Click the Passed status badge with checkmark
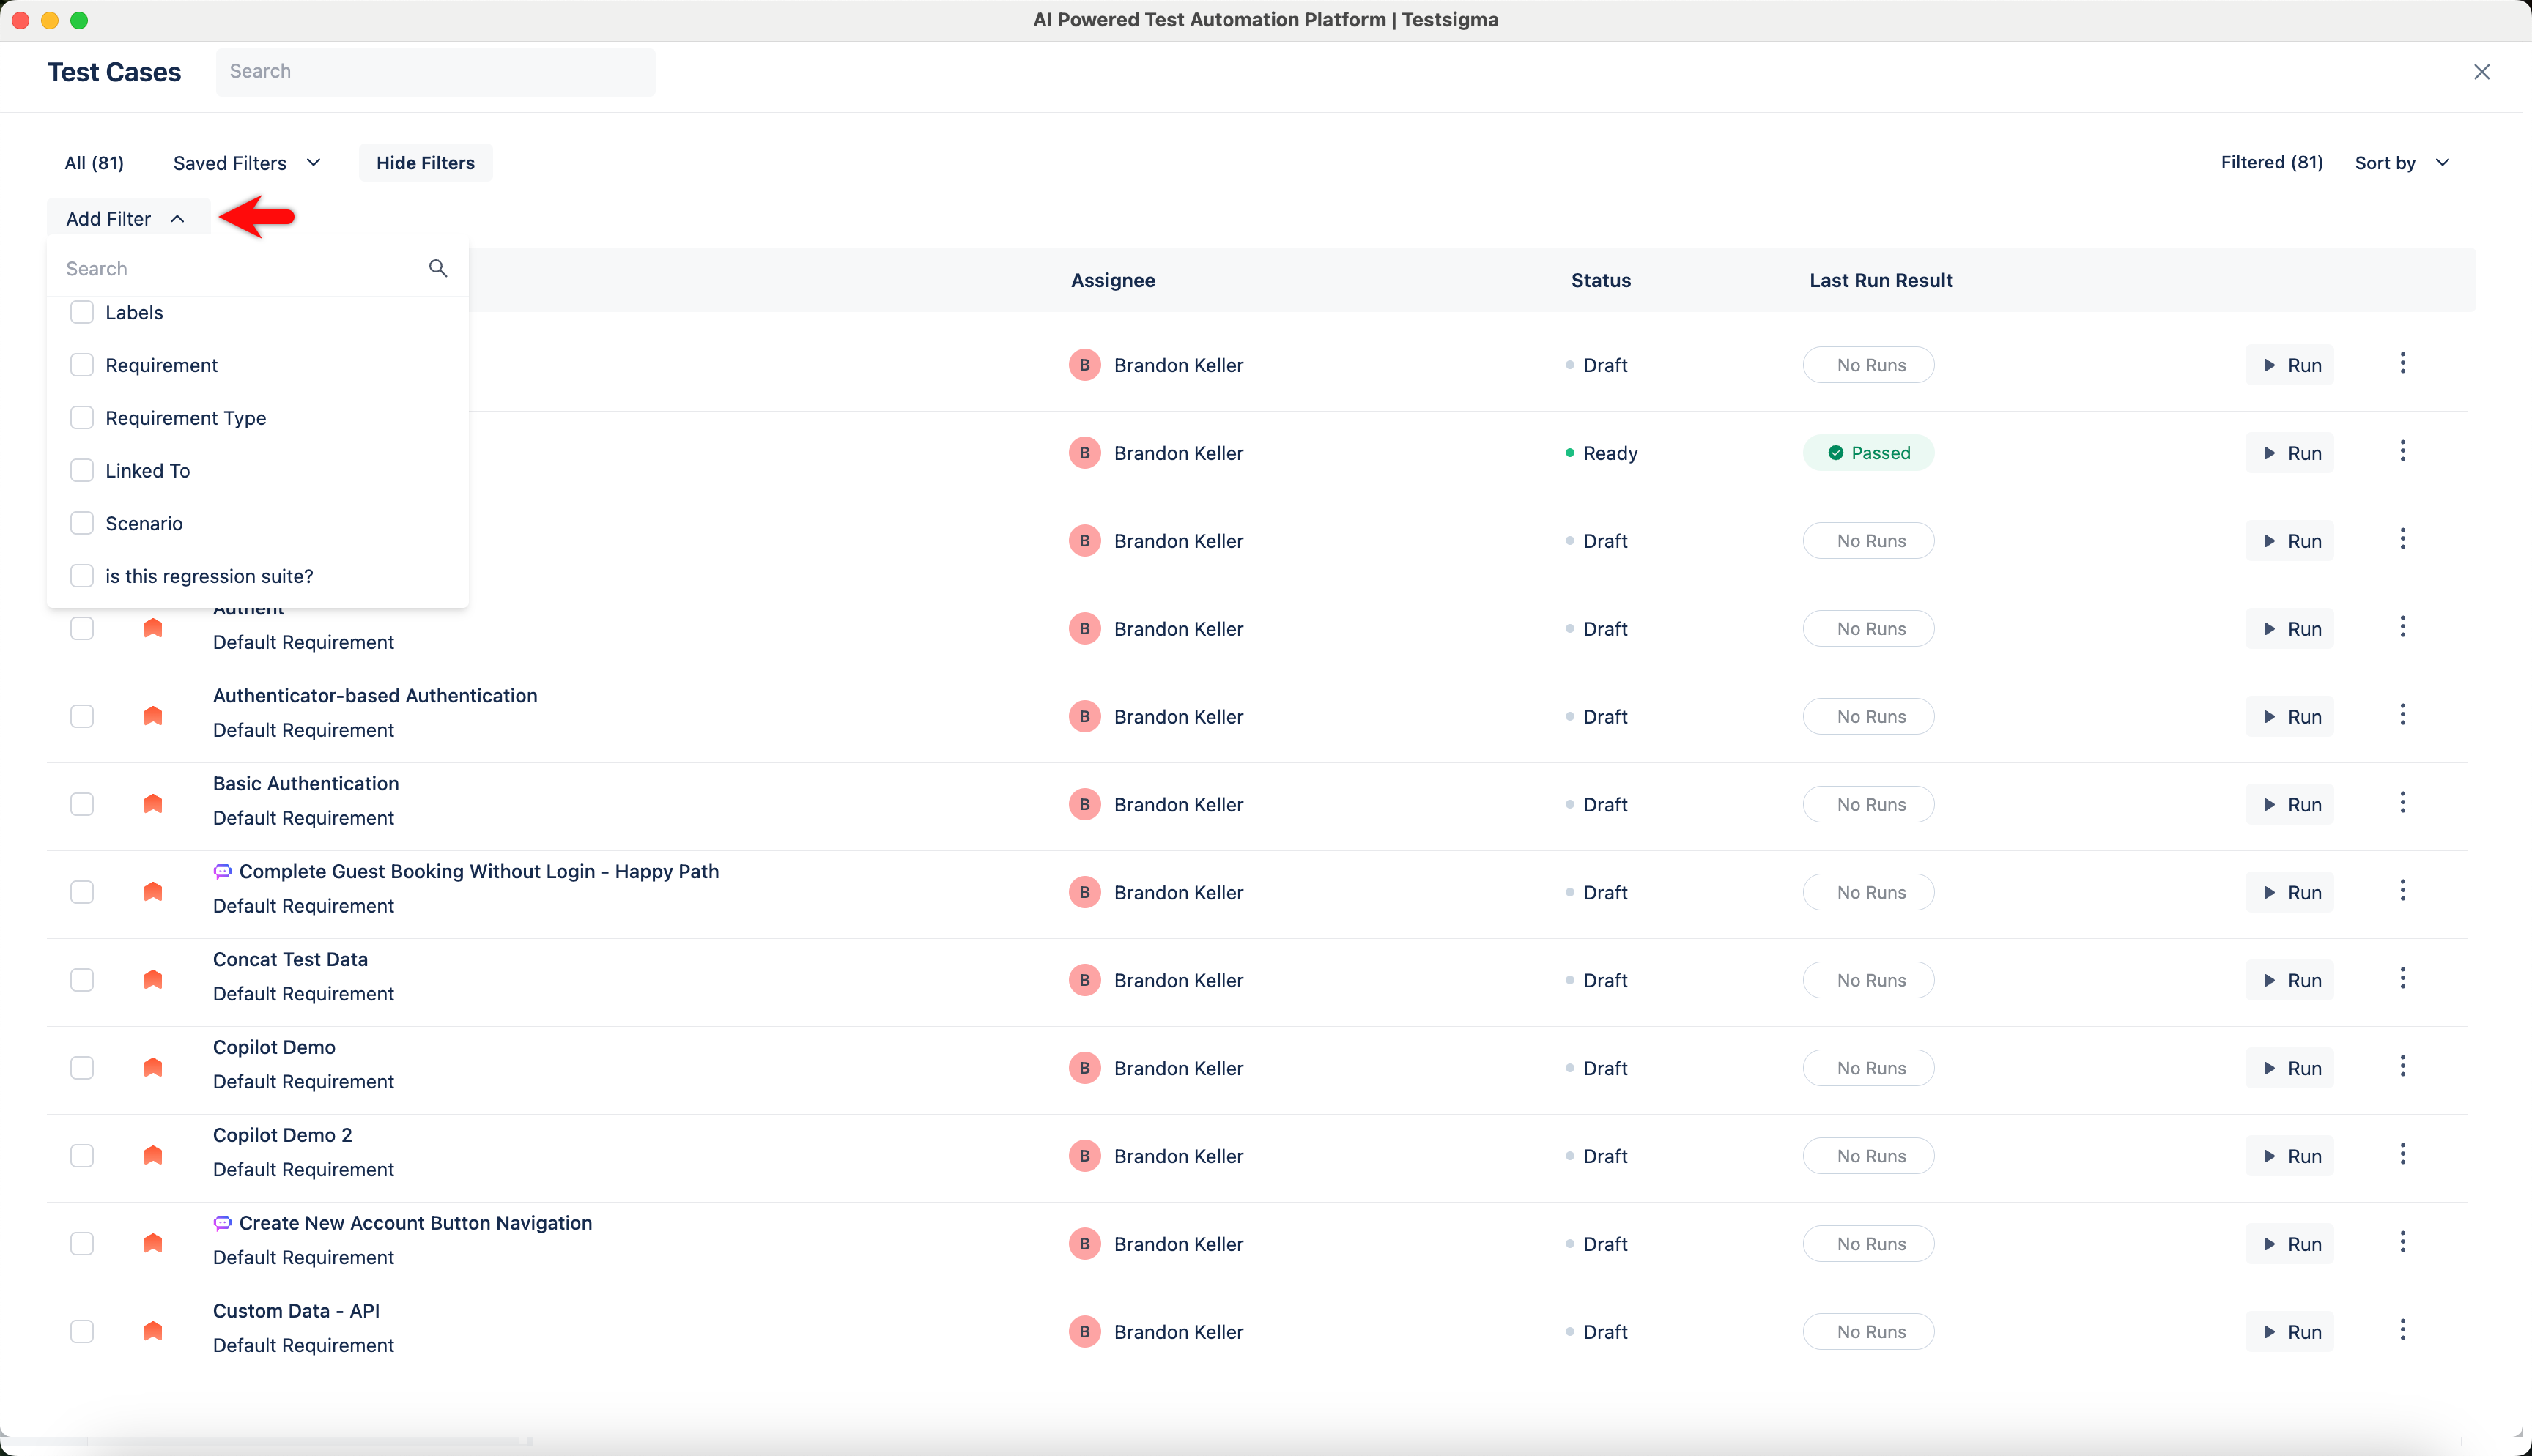The height and width of the screenshot is (1456, 2532). click(x=1868, y=452)
